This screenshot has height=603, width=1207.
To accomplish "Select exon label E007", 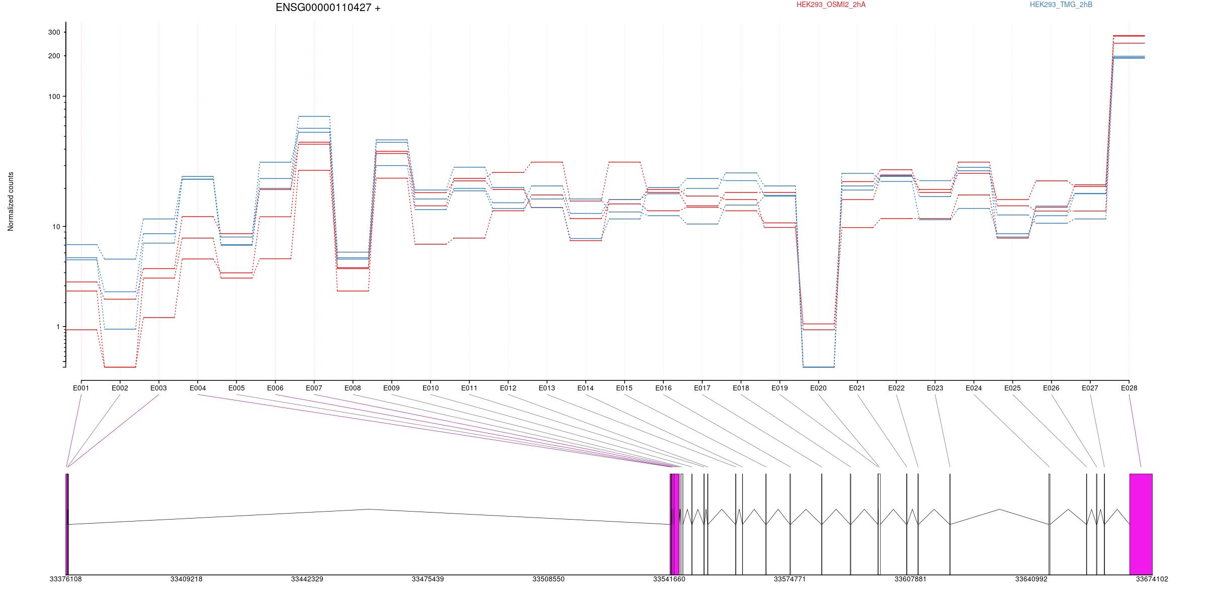I will pos(314,388).
